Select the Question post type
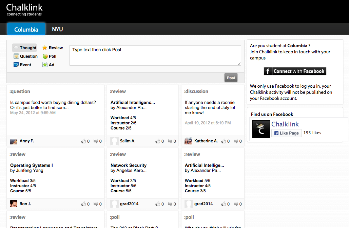Viewport: 349px width, 228px height. point(25,56)
